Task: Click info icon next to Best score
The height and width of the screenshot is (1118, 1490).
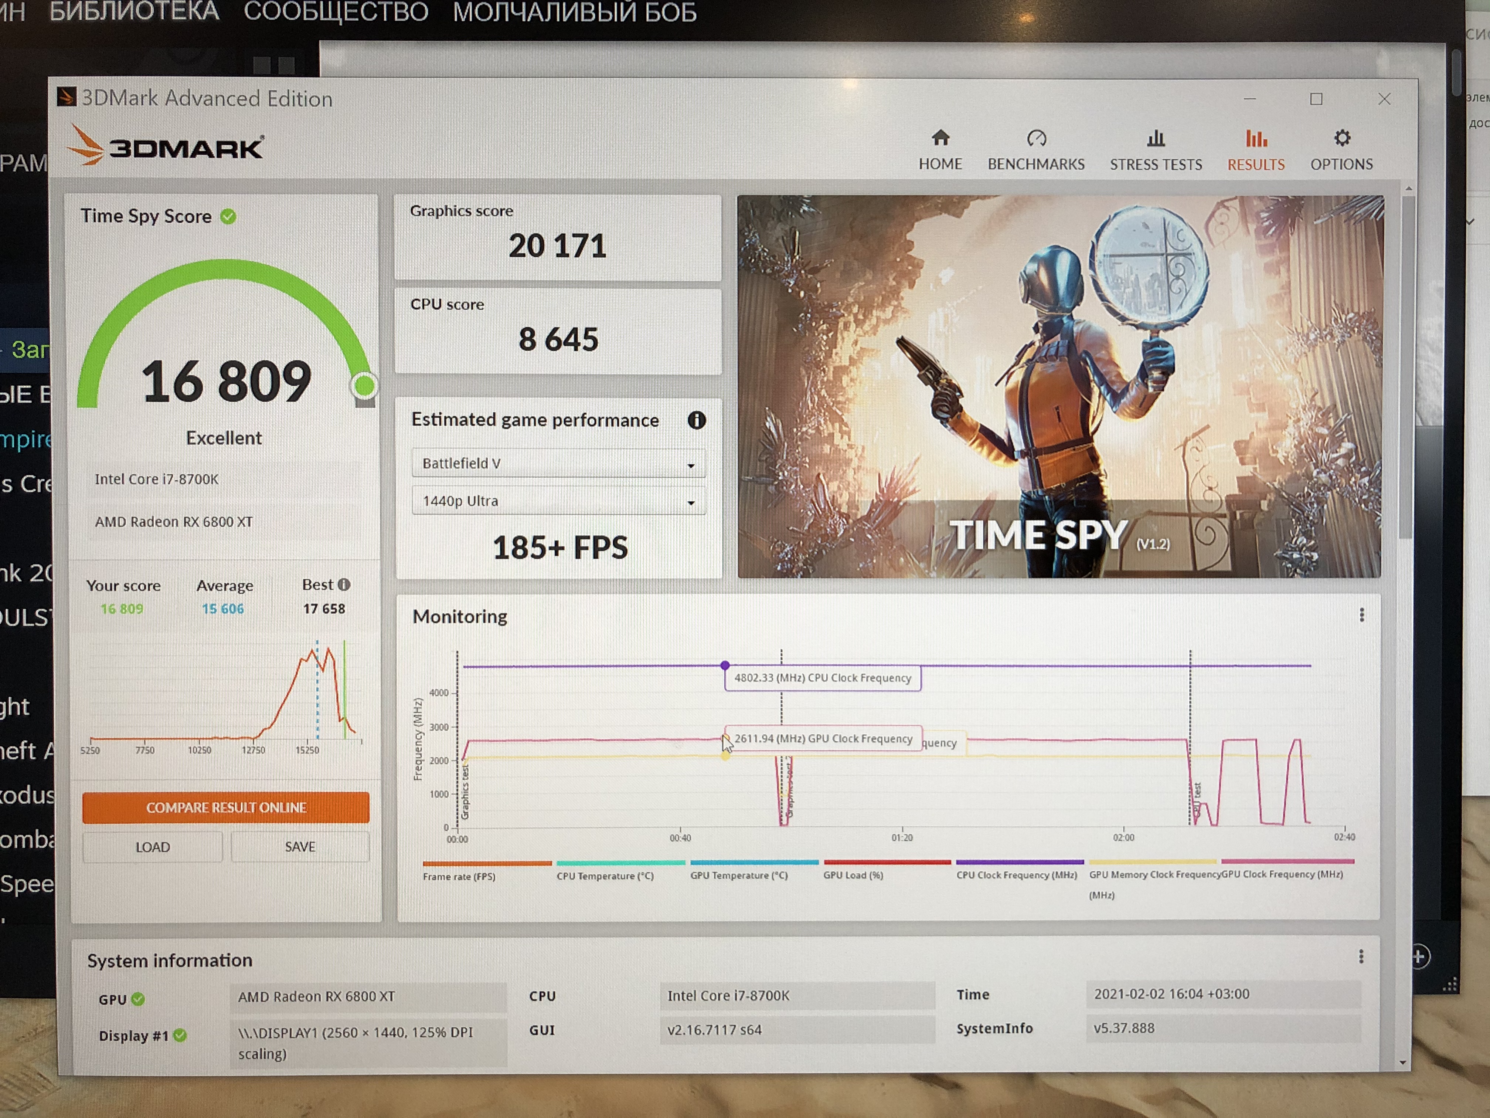Action: pyautogui.click(x=344, y=584)
